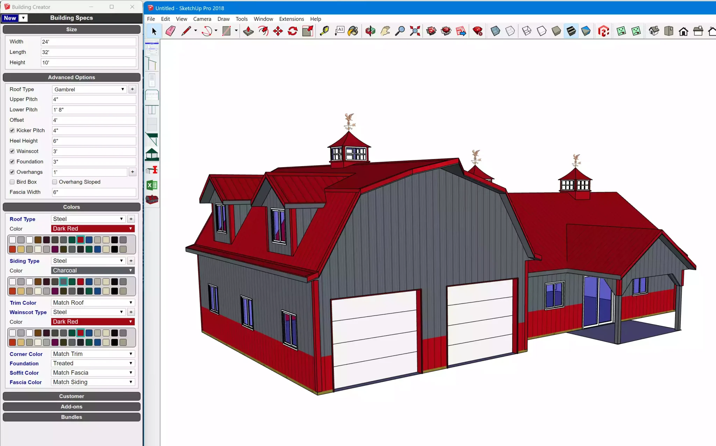Open the Gambrel roof type dropdown
This screenshot has height=446, width=716.
pyautogui.click(x=89, y=89)
